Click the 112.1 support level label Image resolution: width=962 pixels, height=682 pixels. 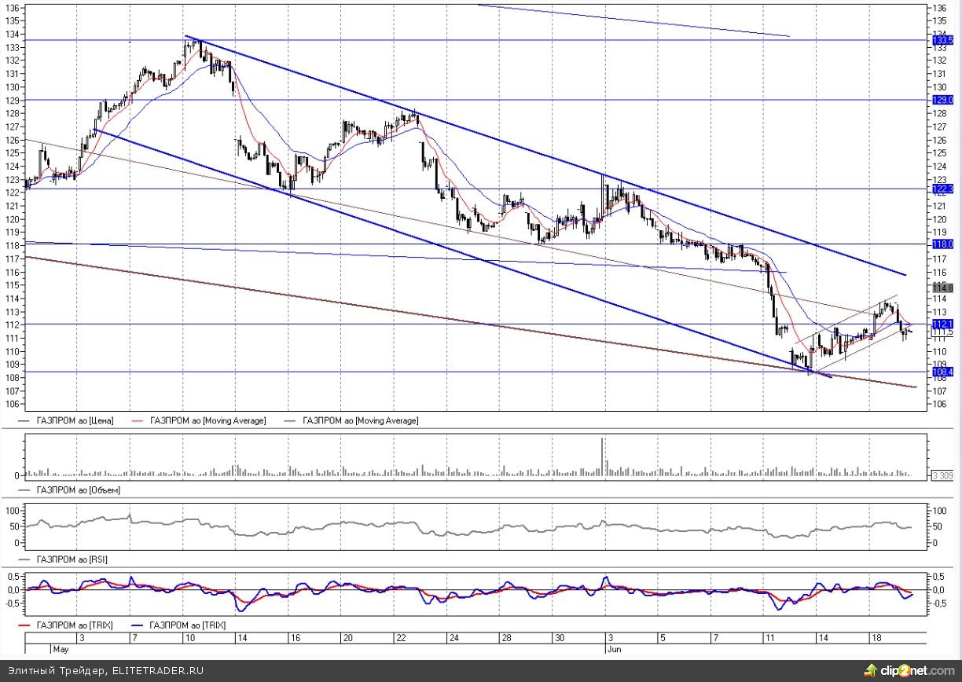(942, 324)
